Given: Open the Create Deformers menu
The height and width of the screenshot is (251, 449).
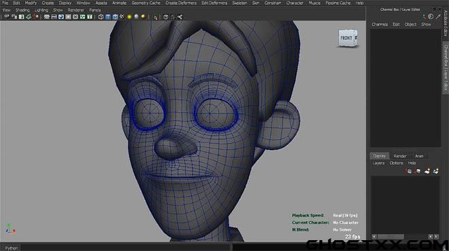Looking at the screenshot, I should click(181, 3).
